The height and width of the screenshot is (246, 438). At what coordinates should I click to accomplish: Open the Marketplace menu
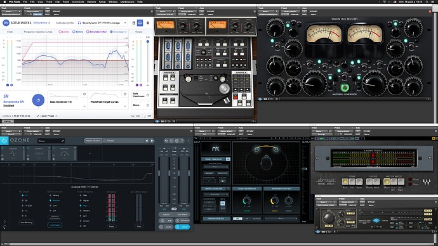point(128,2)
